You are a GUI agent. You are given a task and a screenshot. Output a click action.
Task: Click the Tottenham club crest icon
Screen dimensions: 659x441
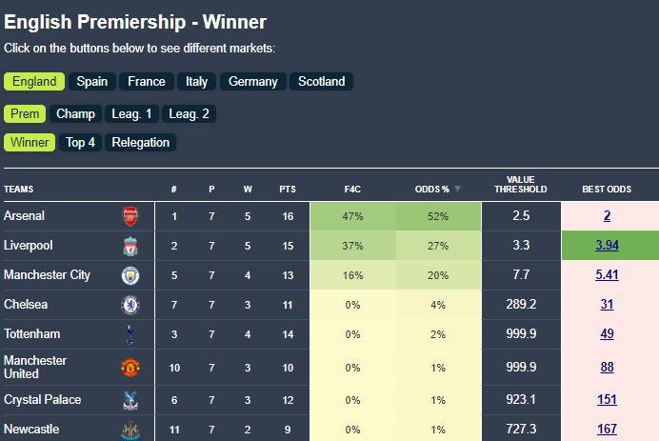[x=130, y=334]
